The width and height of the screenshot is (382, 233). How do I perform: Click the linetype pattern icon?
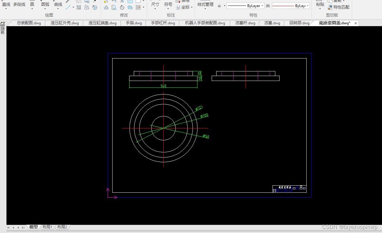click(x=268, y=6)
